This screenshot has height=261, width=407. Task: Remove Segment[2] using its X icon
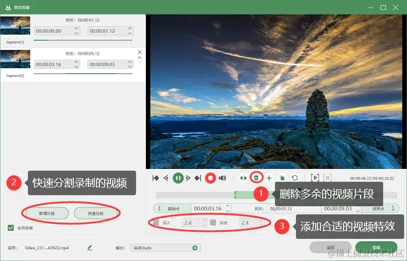pos(140,52)
